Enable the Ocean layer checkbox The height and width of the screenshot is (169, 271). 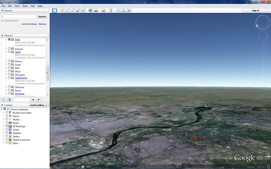(7, 129)
